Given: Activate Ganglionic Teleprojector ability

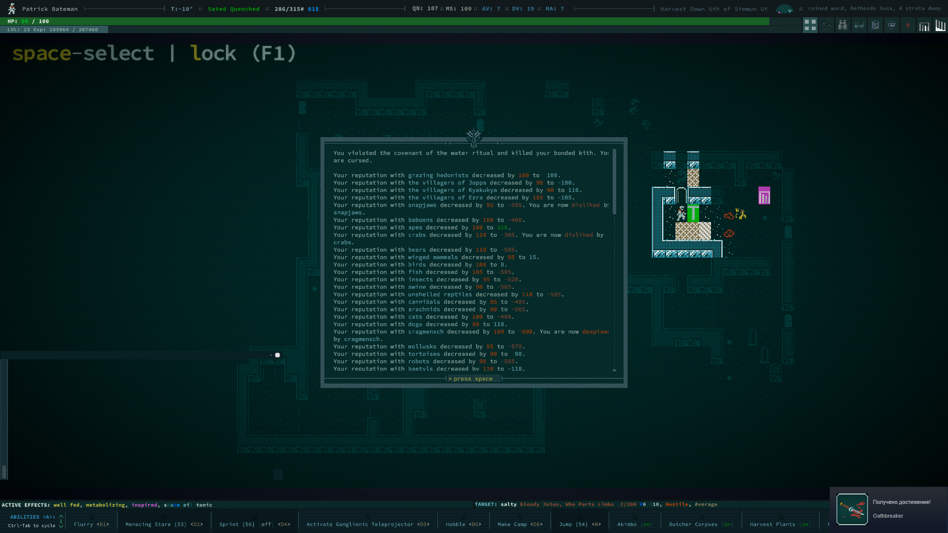Looking at the screenshot, I should click(368, 524).
